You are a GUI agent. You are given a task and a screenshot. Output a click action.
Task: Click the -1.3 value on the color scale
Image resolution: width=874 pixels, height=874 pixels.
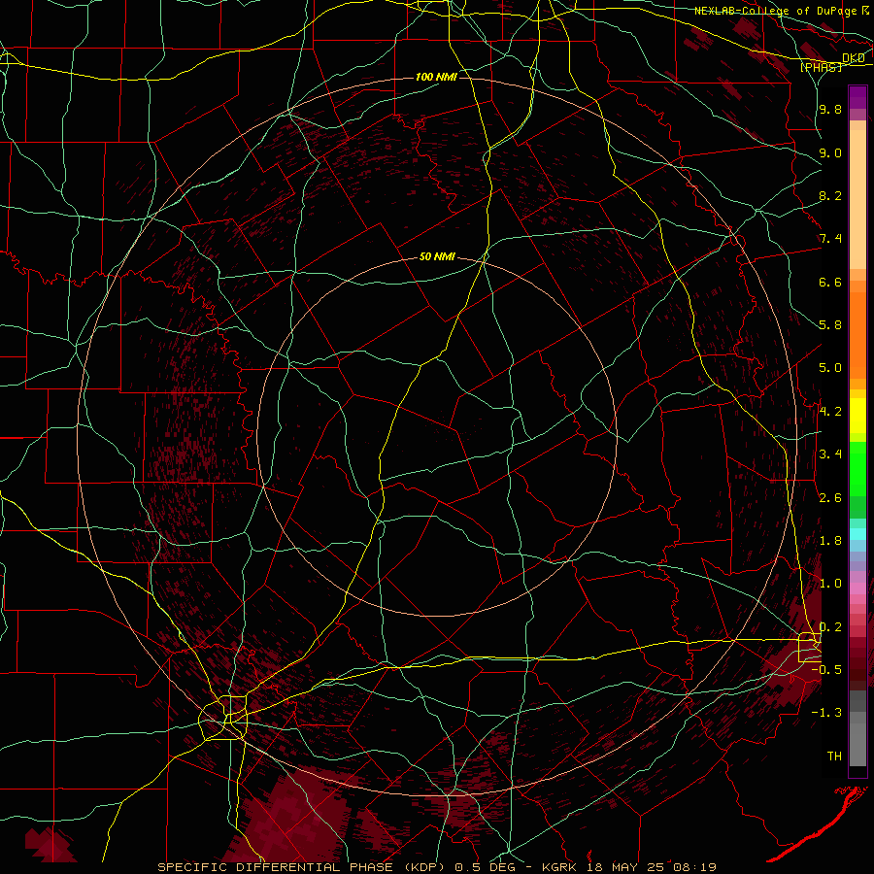click(x=826, y=713)
